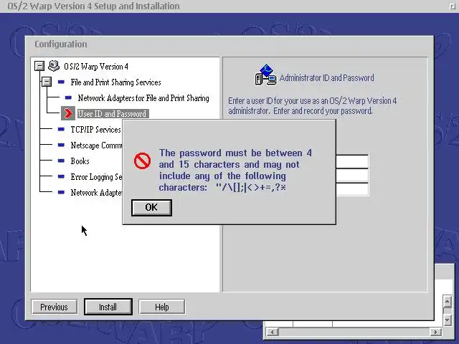Click background window horizontal scroll right arrow
Viewport: 459px width, 344px height.
tap(435, 332)
